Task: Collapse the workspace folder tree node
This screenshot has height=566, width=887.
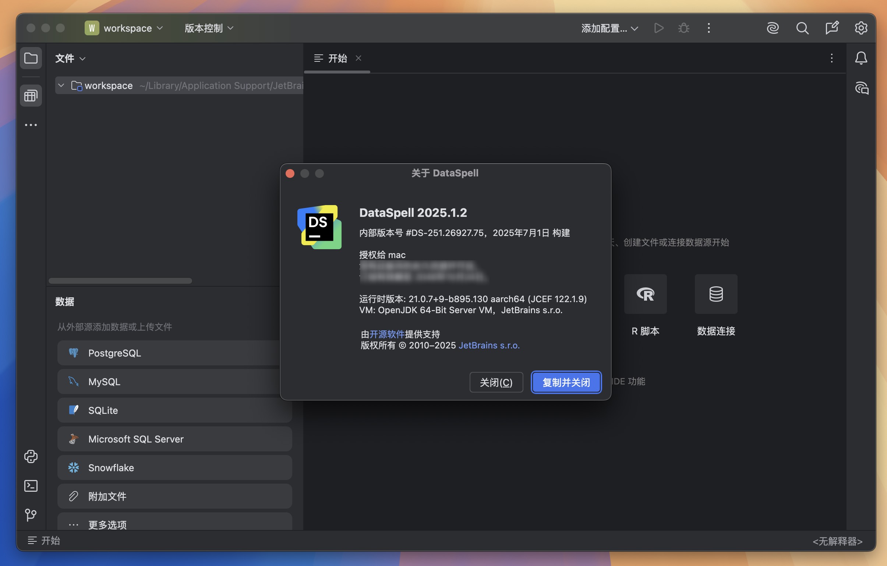Action: coord(61,85)
